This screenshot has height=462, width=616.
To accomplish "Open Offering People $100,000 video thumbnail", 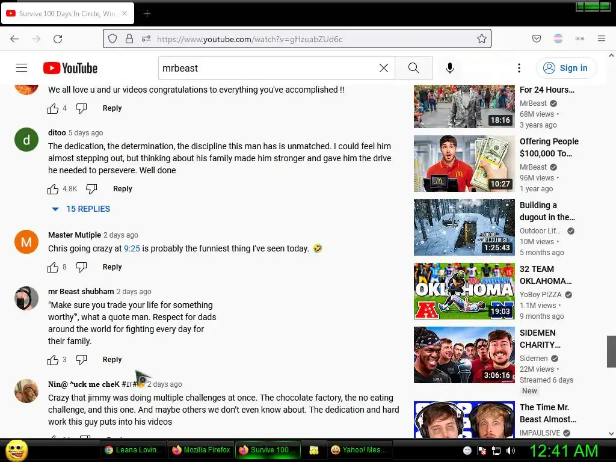I will pyautogui.click(x=464, y=164).
